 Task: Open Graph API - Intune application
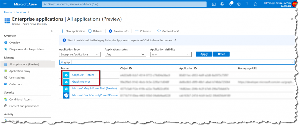[83, 75]
